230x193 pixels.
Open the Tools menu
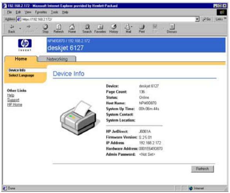pyautogui.click(x=54, y=12)
